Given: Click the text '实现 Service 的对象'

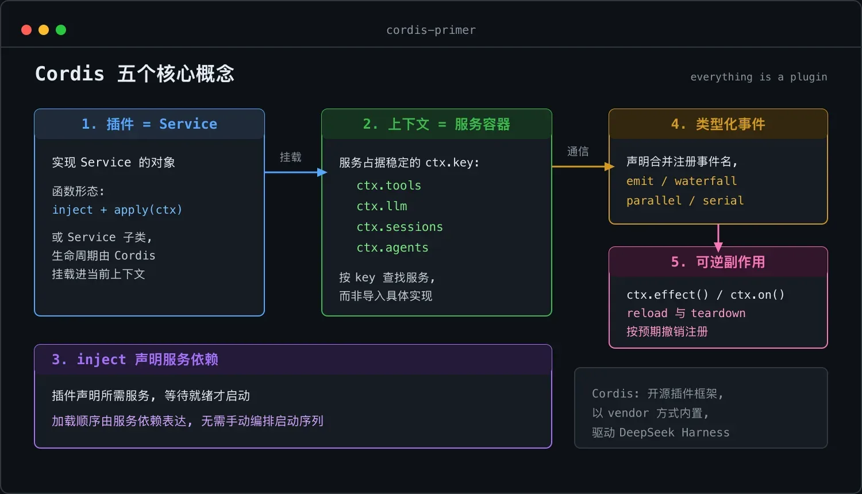Looking at the screenshot, I should point(114,163).
